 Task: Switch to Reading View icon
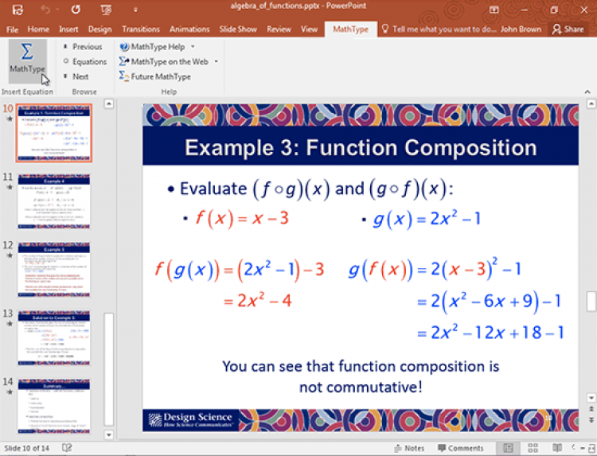click(x=557, y=447)
